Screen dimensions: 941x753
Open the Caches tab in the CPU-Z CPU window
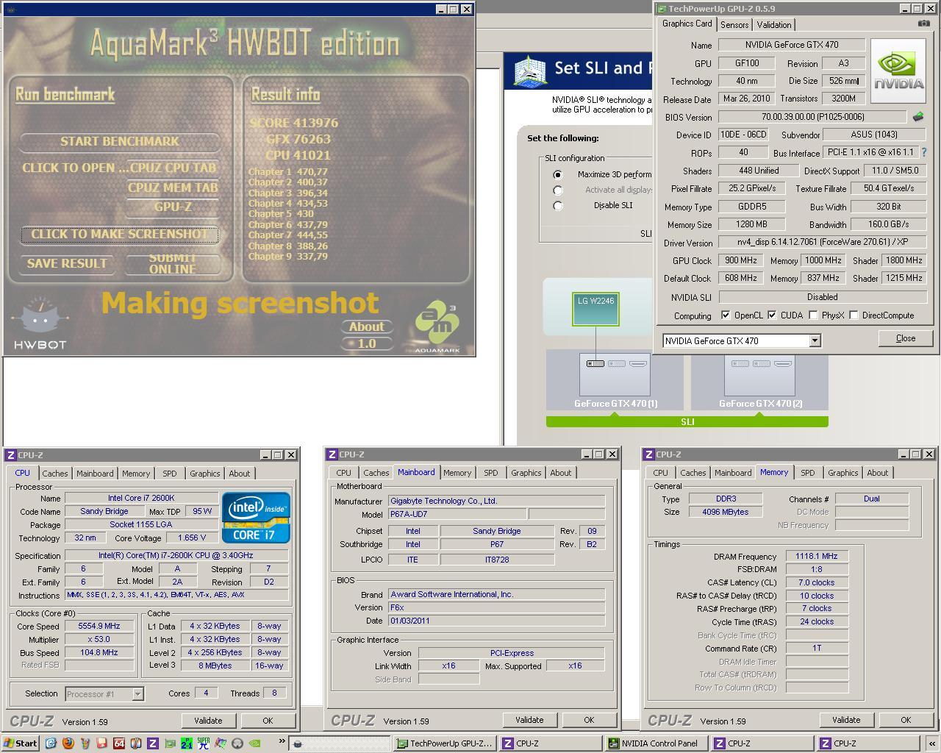click(x=55, y=474)
